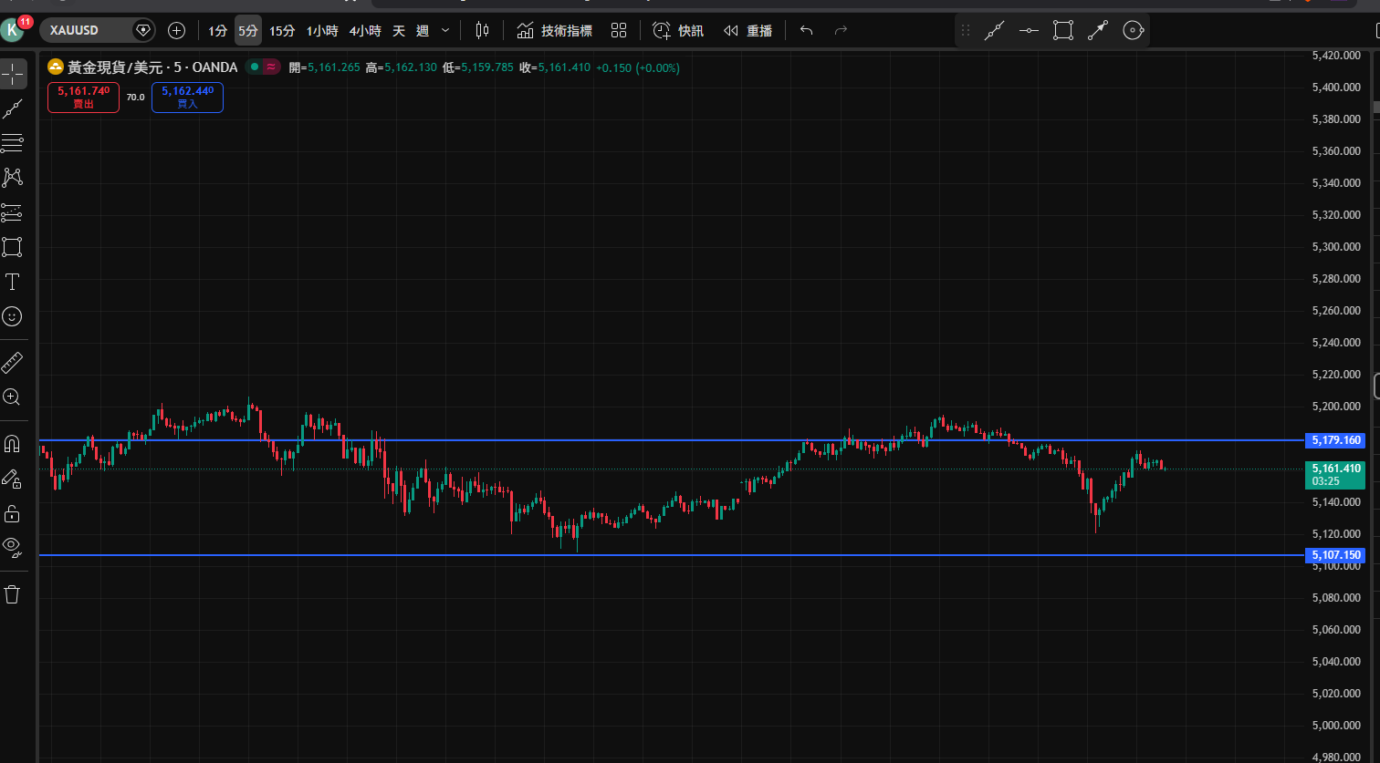Click the 收=5,161.410 close value
Image resolution: width=1380 pixels, height=763 pixels.
[555, 67]
